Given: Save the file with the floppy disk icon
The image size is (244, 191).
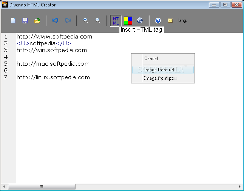Looking at the screenshot, I should click(x=25, y=20).
